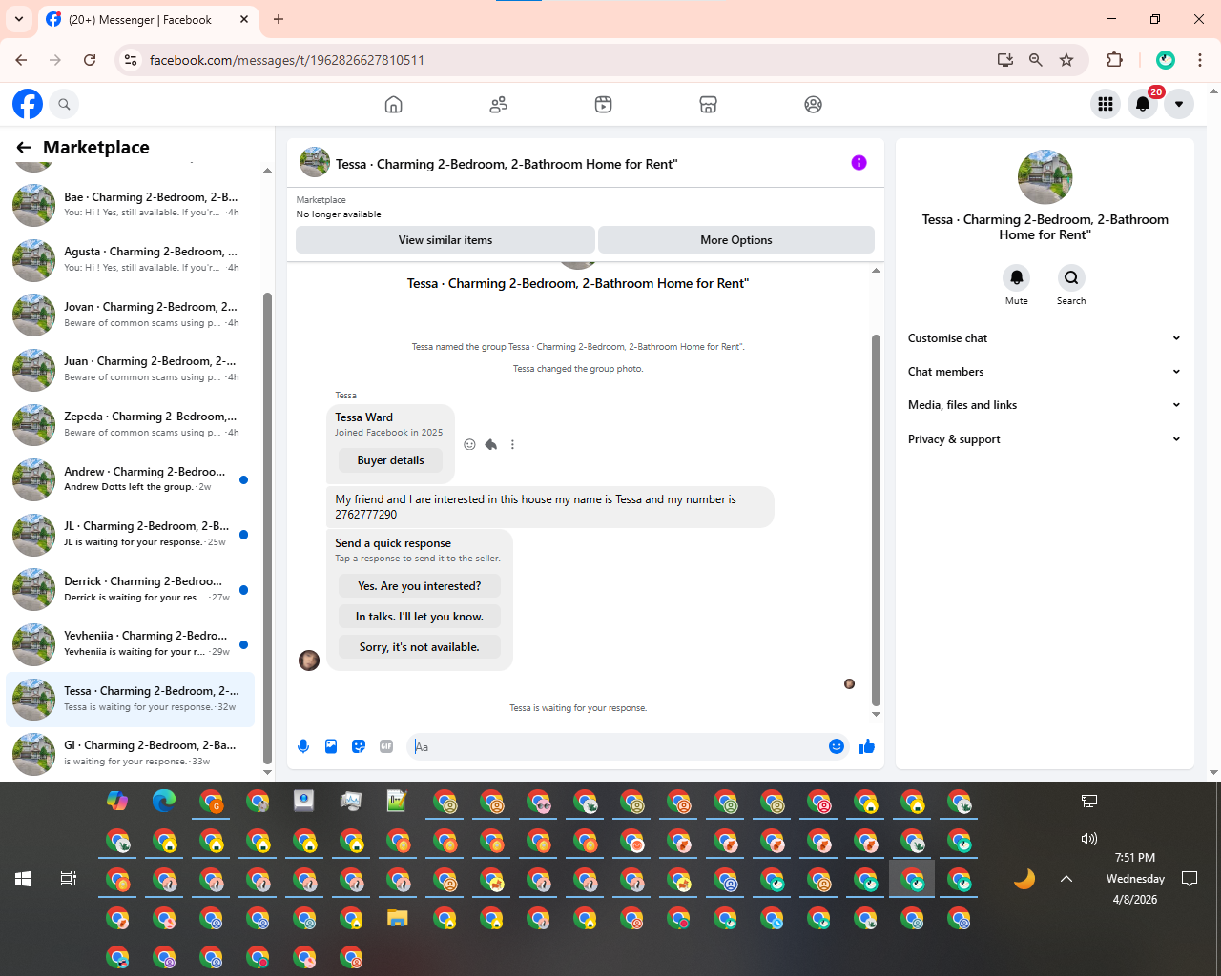Open the Groups icon in top navigation
Viewport: 1221px width, 976px height.
[813, 104]
